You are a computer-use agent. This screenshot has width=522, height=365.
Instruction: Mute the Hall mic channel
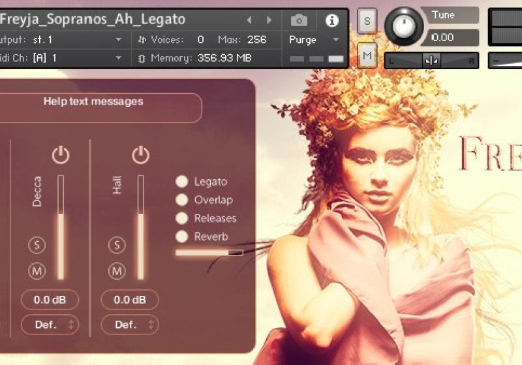point(117,271)
